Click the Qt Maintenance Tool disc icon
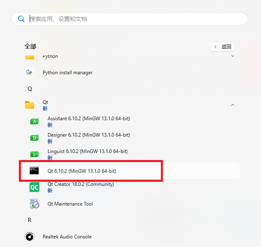261x247 pixels. click(34, 204)
